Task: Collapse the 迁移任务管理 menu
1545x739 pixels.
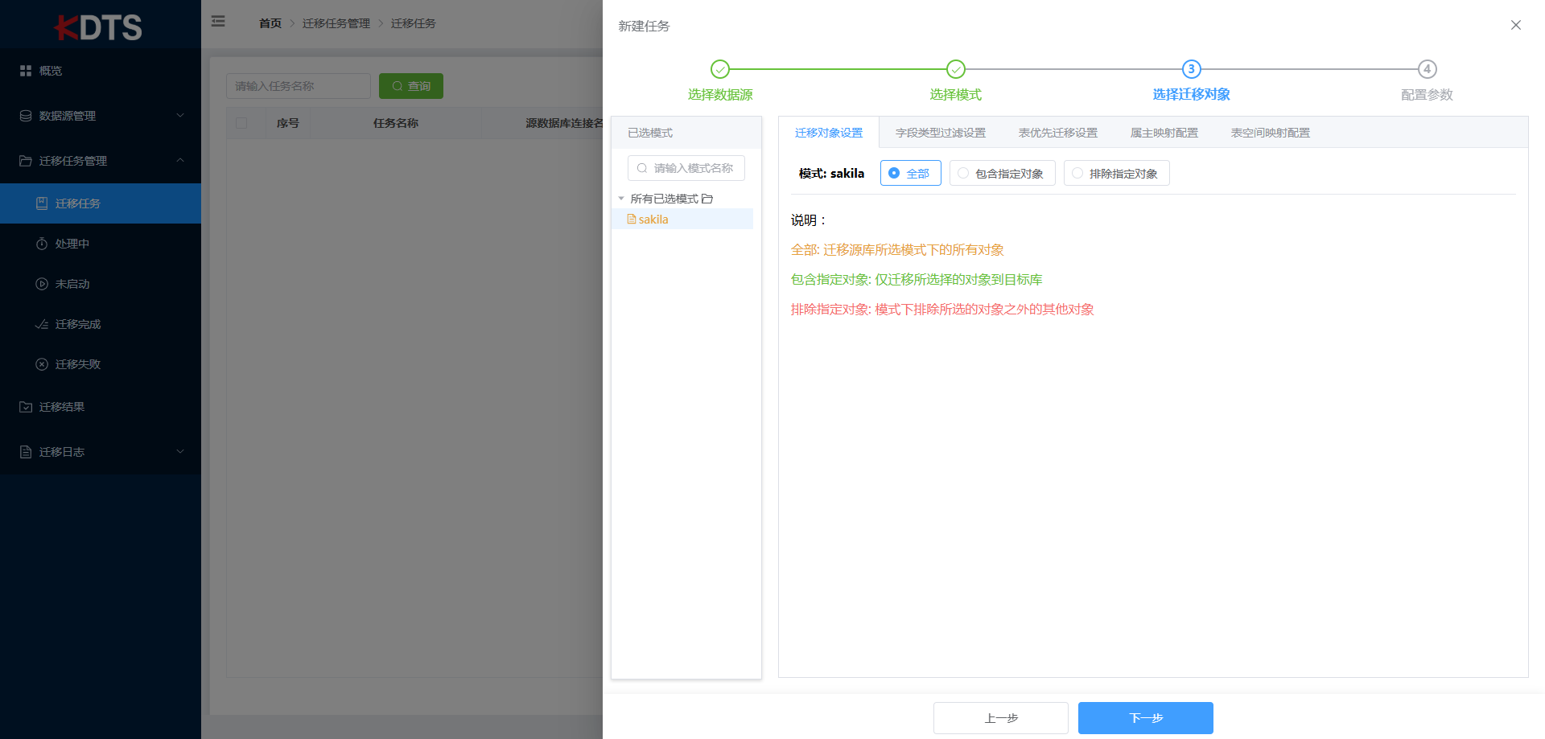Action: (101, 161)
